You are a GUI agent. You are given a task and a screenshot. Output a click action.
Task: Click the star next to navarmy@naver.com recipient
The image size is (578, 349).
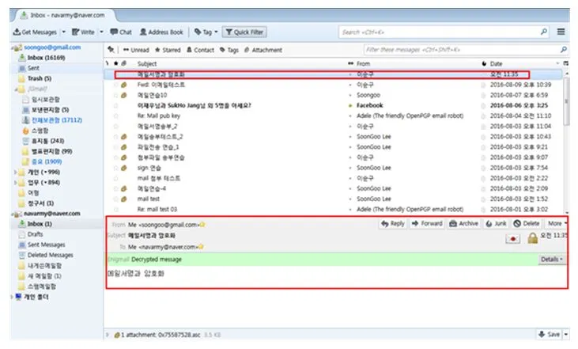click(x=201, y=247)
